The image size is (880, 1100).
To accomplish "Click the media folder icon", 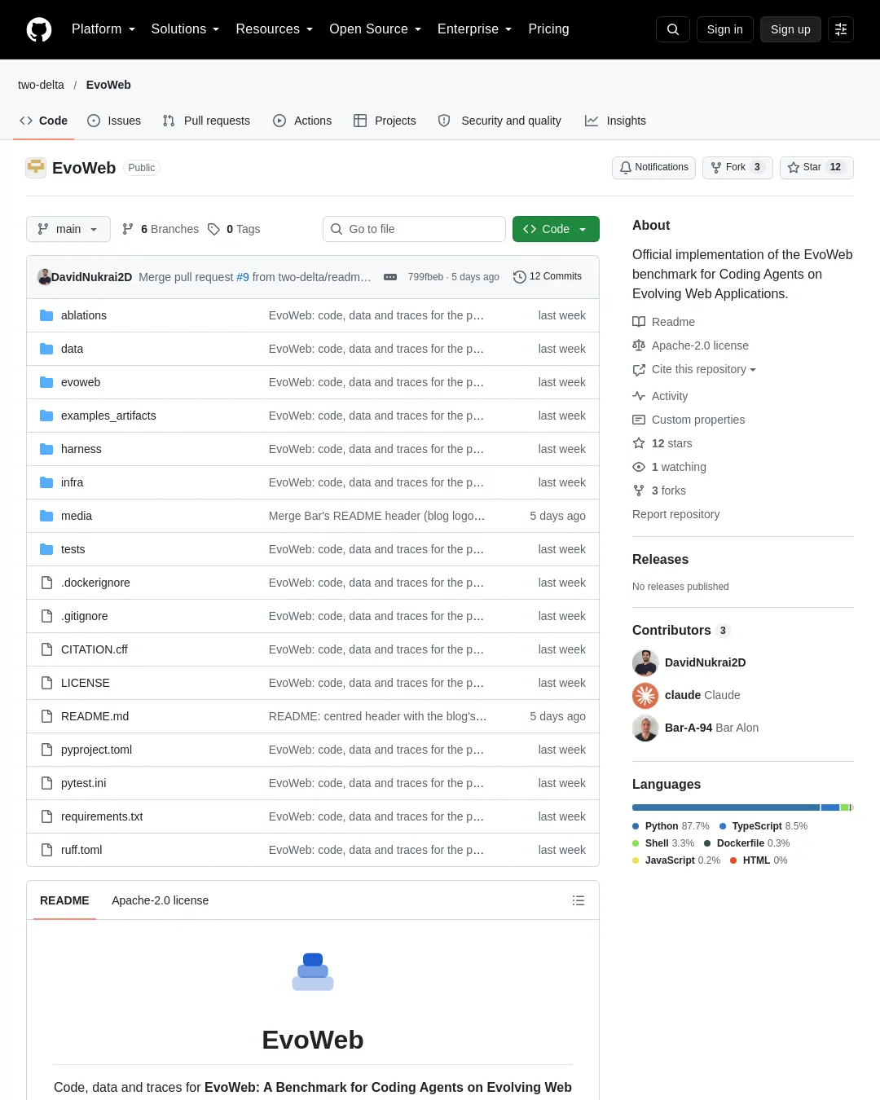I will pos(46,516).
